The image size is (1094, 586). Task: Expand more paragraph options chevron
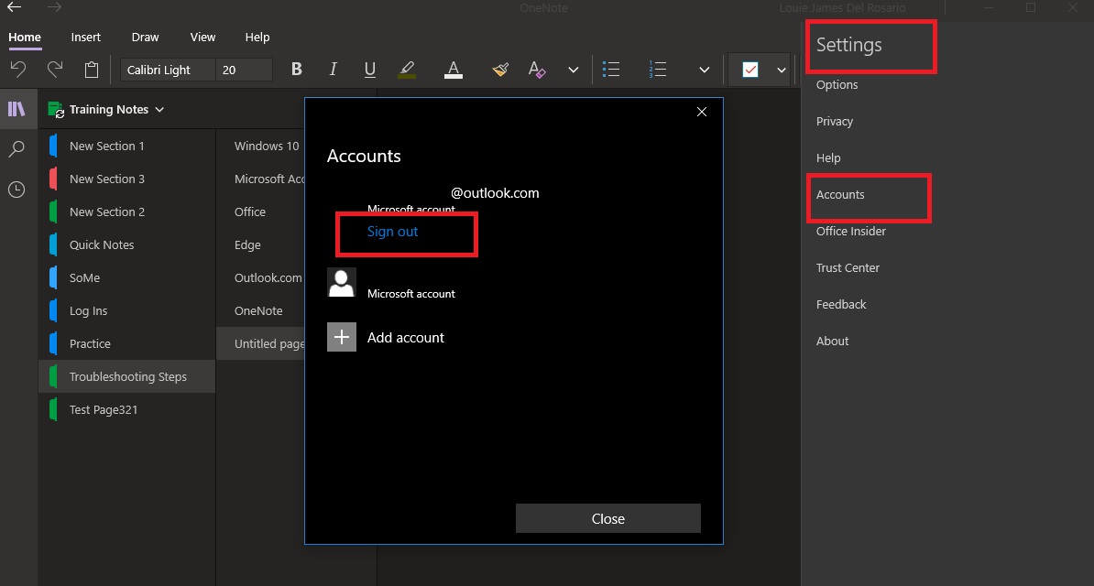coord(704,70)
